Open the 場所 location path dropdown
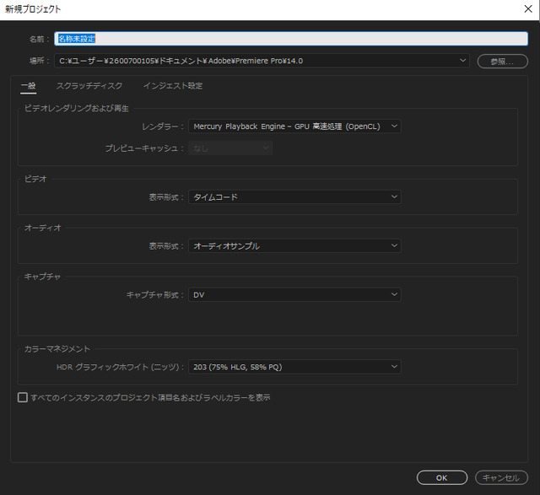This screenshot has height=495, width=540. 262,61
